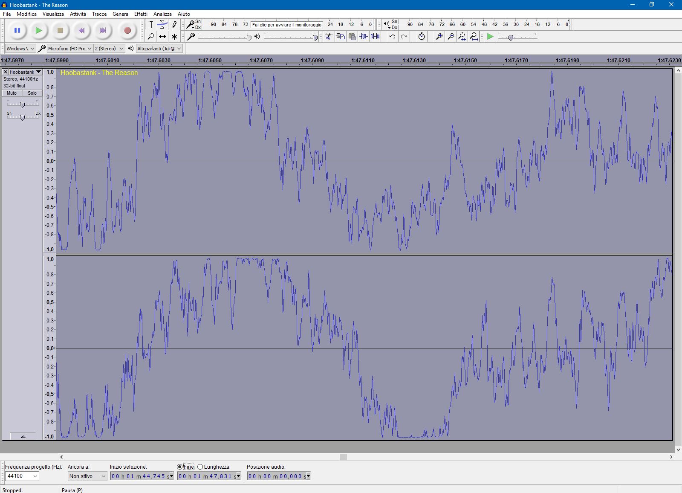The height and width of the screenshot is (493, 682).
Task: Click the Pause transport button
Action: [x=17, y=30]
